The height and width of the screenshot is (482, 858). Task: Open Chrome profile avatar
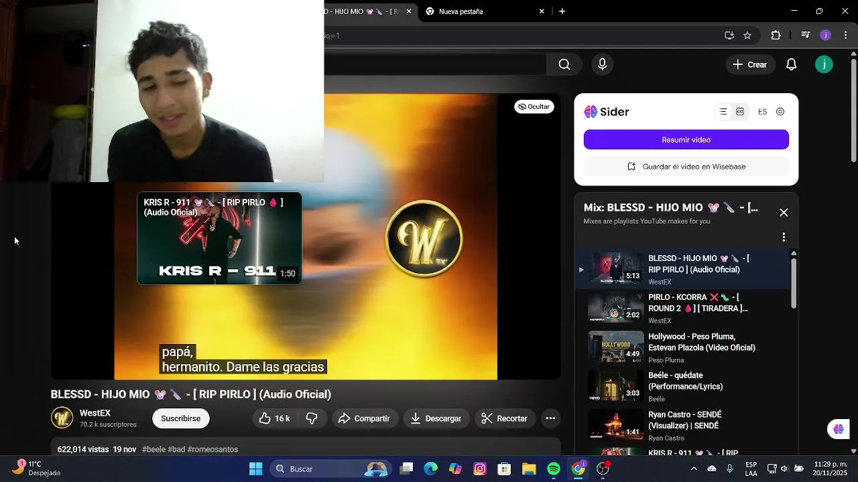(x=826, y=35)
